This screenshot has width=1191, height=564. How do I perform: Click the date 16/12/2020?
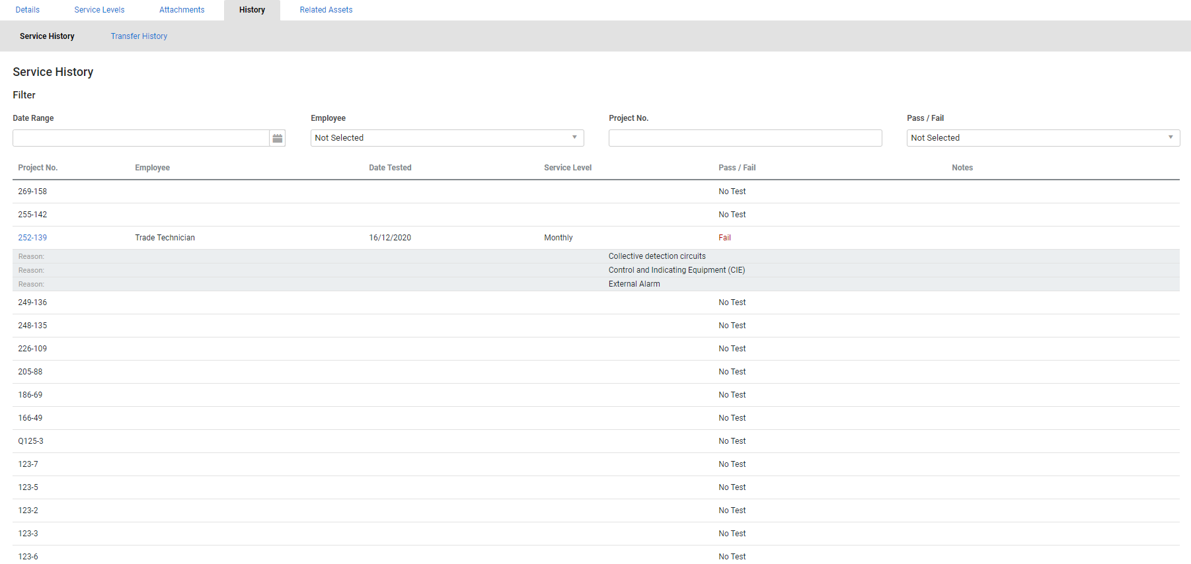(x=390, y=238)
